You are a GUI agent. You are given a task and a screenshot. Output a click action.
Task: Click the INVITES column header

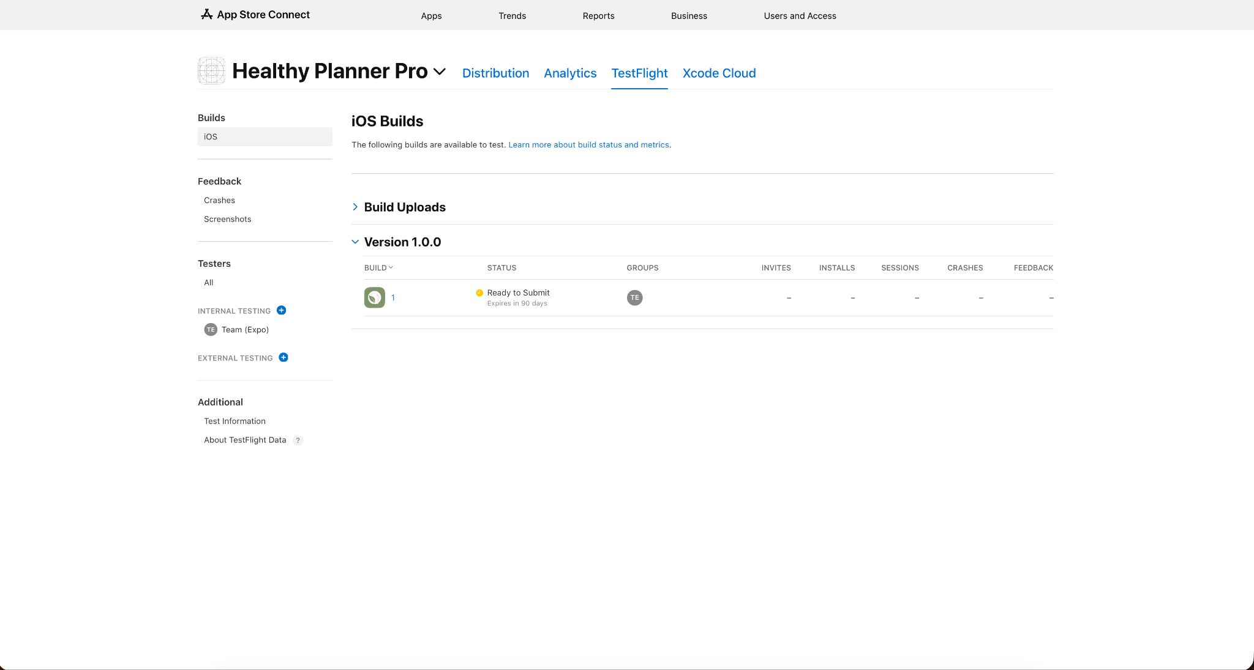point(776,268)
